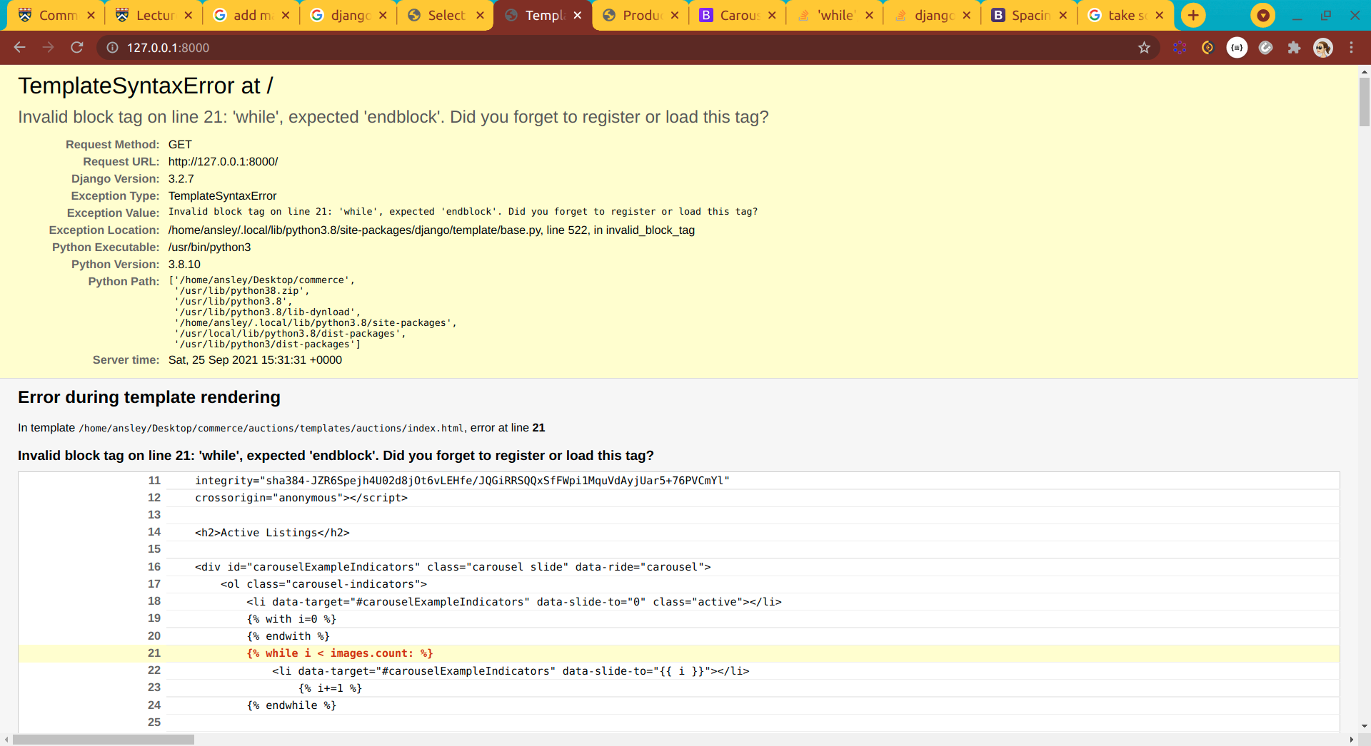The height and width of the screenshot is (746, 1371).
Task: Click the yellow circular extension icon
Action: (x=1208, y=48)
